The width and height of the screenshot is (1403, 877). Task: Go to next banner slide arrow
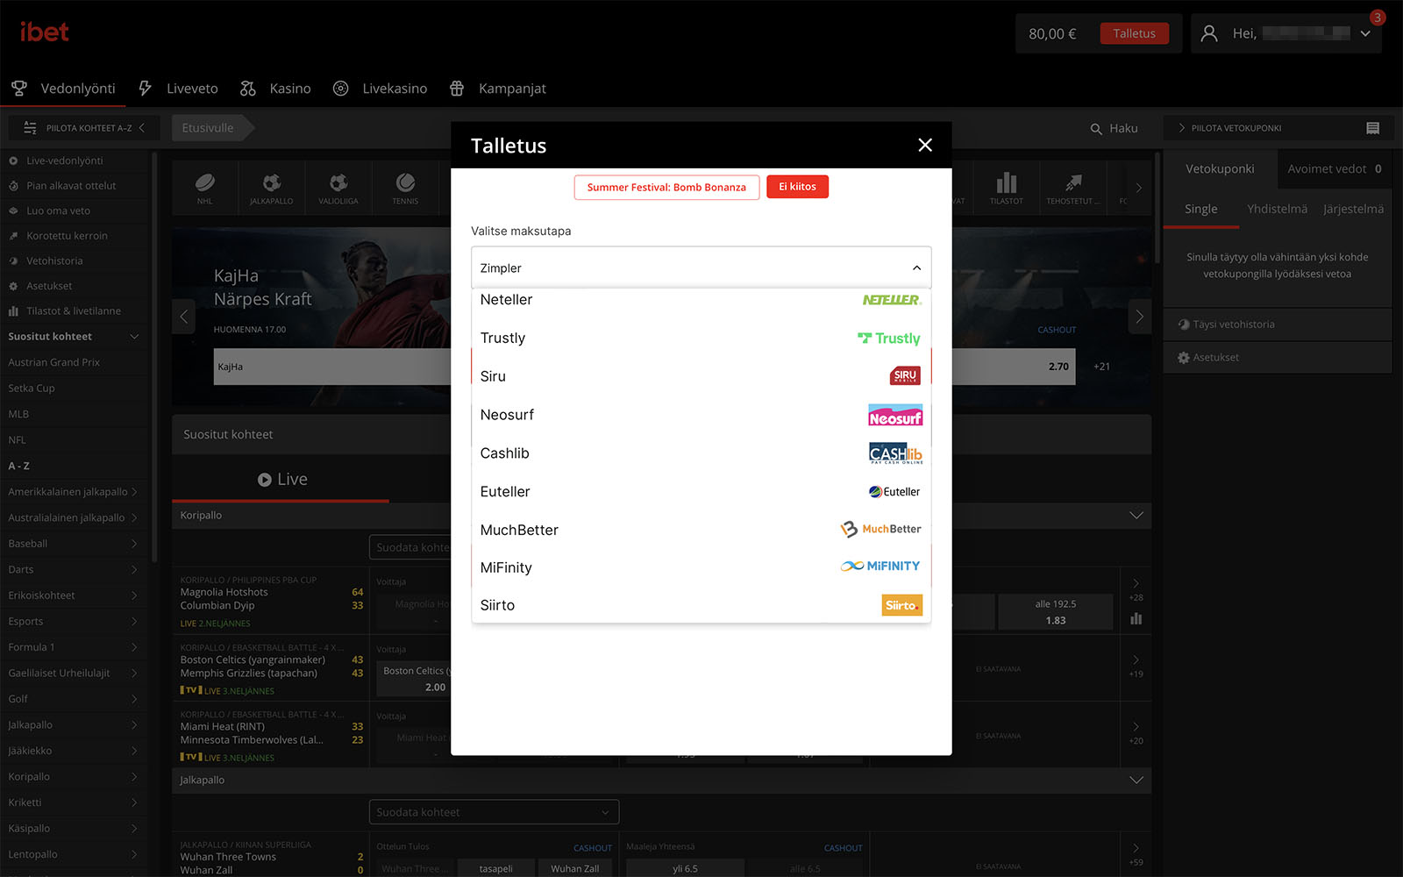pyautogui.click(x=1139, y=317)
